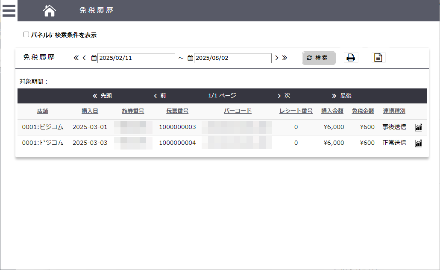Click ¥6,000 amount in 1000000003 row
The width and height of the screenshot is (440, 270).
pos(334,127)
